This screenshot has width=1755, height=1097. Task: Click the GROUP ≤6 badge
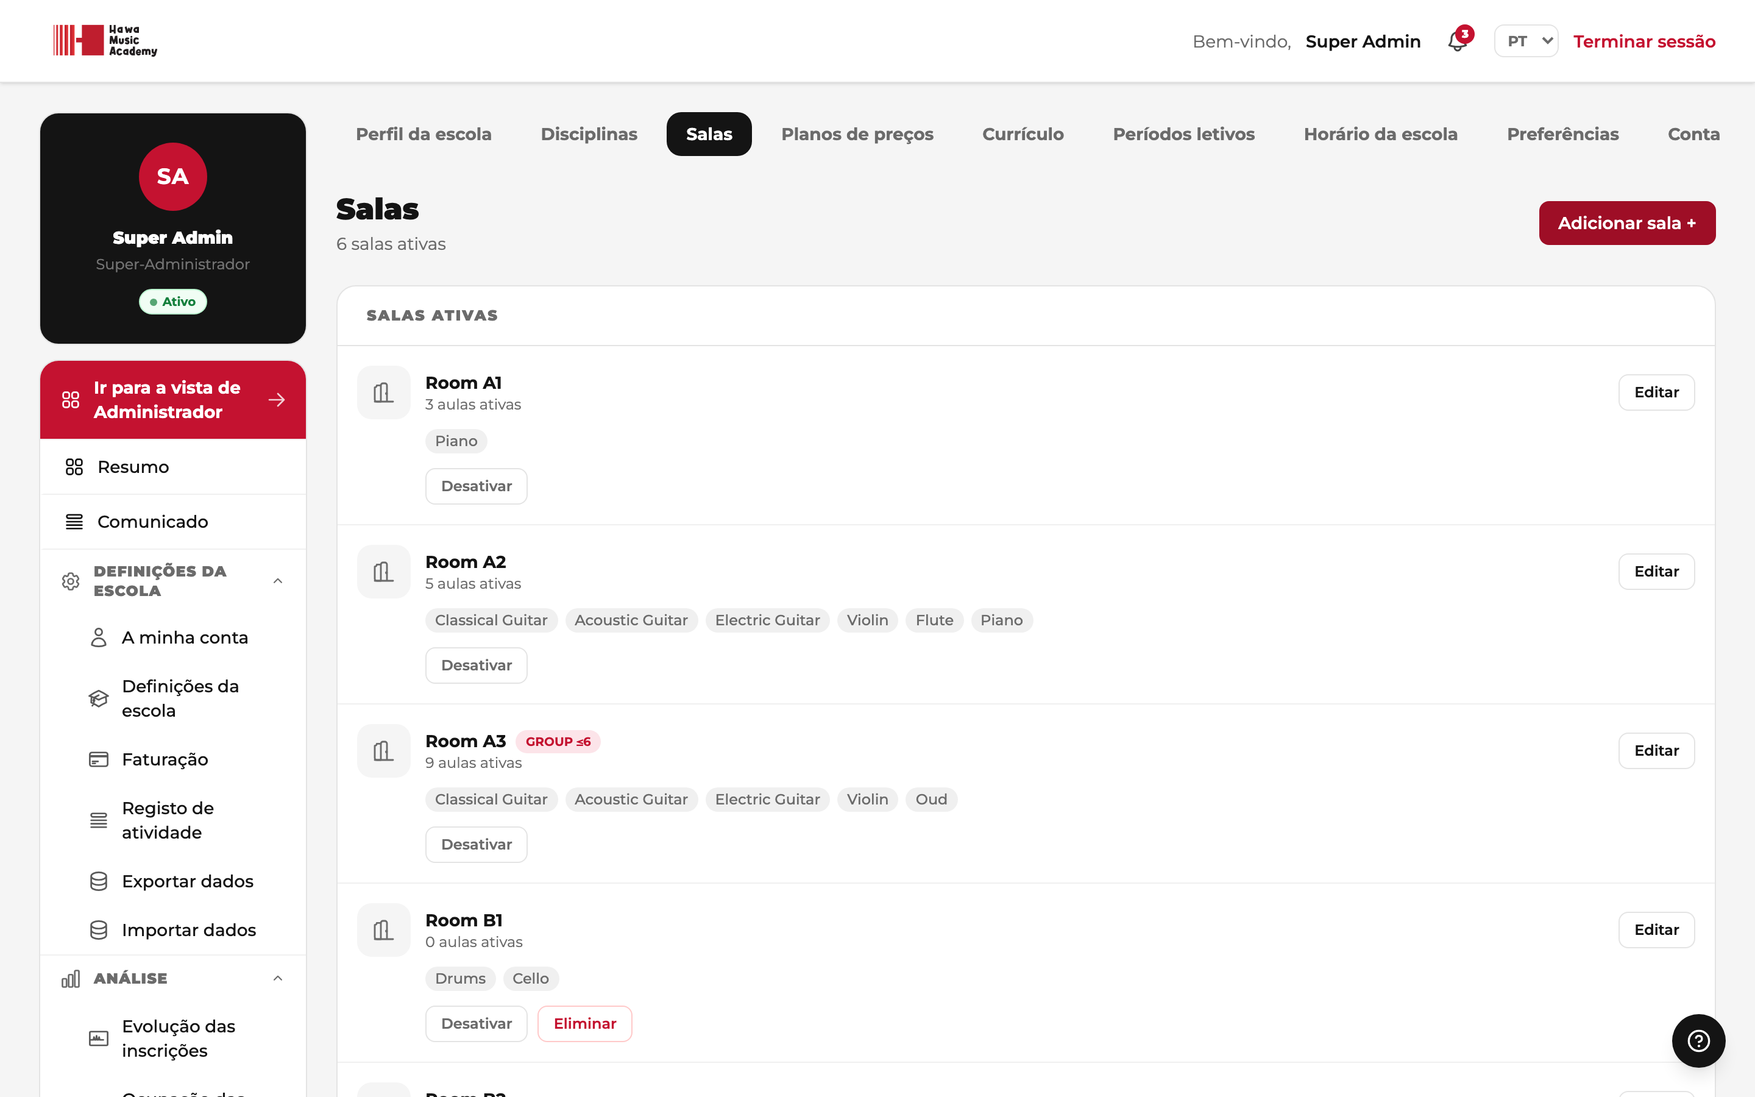558,742
